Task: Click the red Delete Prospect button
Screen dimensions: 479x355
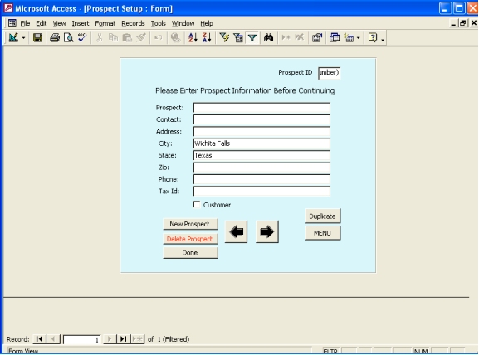Action: pyautogui.click(x=190, y=239)
